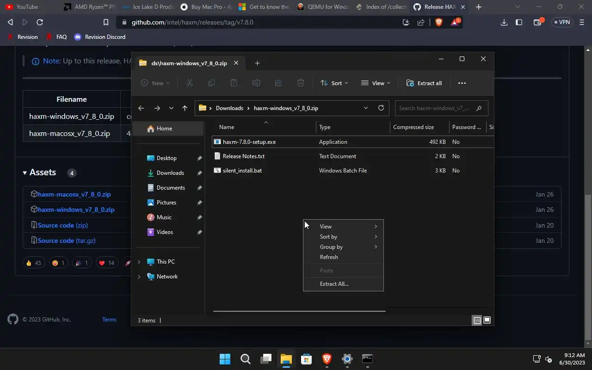Click the Brave Shields lion icon
The width and height of the screenshot is (592, 370).
click(x=439, y=22)
